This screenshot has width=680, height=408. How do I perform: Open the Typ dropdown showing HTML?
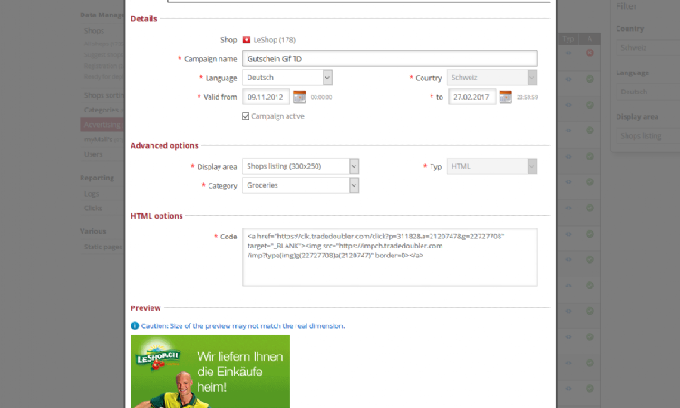532,166
